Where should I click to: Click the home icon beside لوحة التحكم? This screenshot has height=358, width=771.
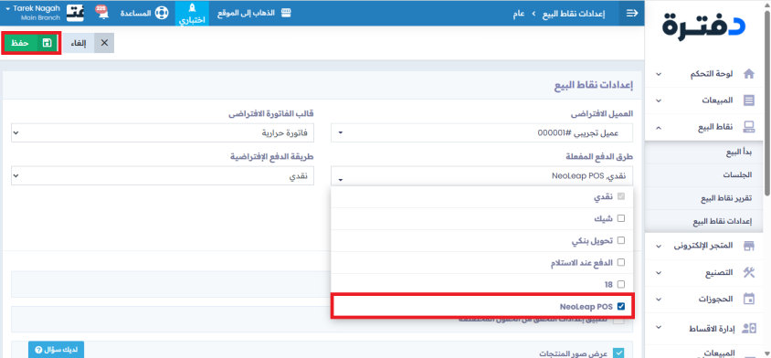(748, 74)
